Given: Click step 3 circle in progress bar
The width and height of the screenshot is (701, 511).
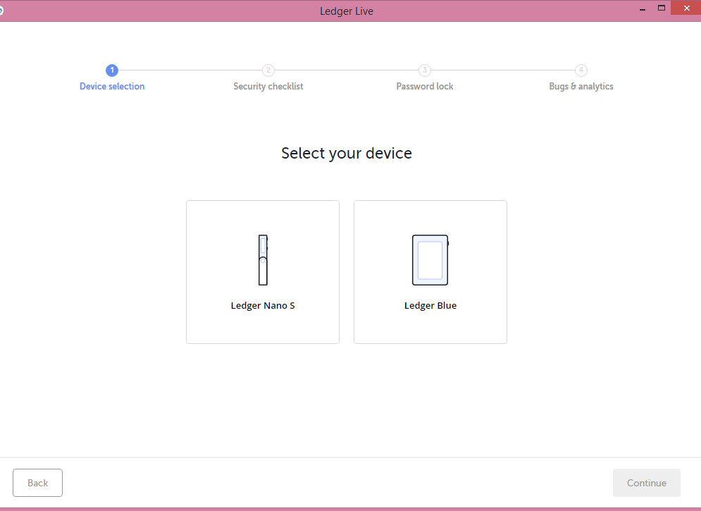Looking at the screenshot, I should coord(425,70).
